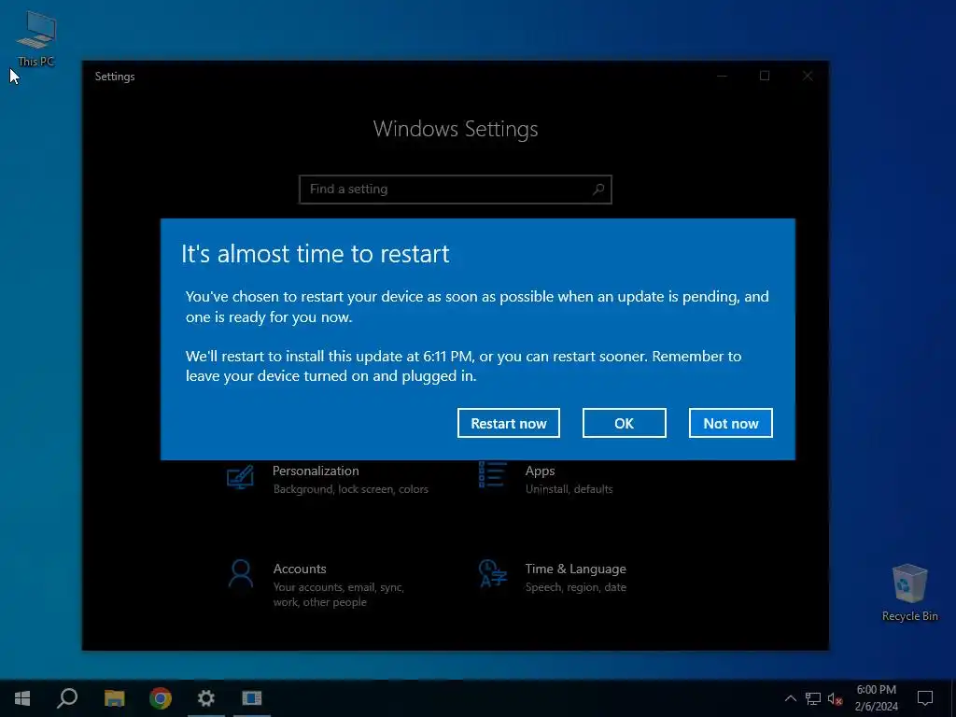Viewport: 956px width, 717px height.
Task: Click the 'Windows Settings' page title
Action: pos(456,129)
